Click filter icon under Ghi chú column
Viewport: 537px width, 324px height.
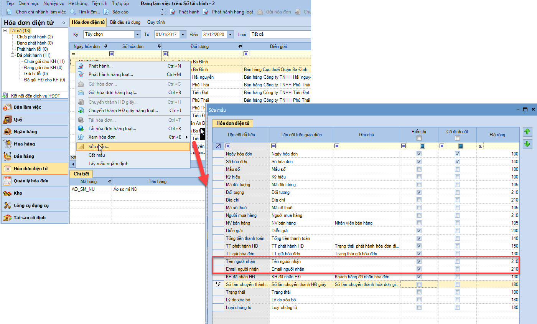click(337, 146)
